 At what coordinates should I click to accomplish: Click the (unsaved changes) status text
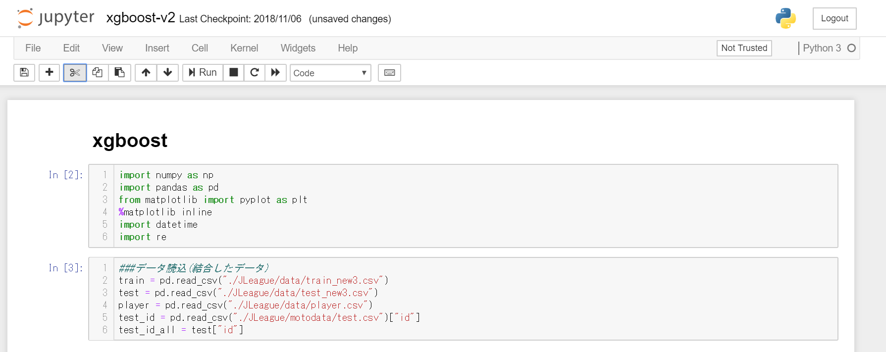(350, 19)
